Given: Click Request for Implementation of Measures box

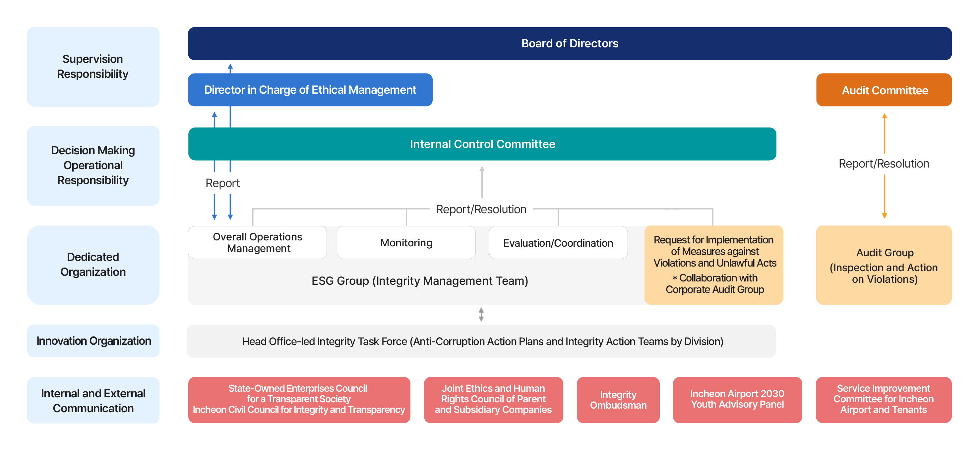Looking at the screenshot, I should 714,264.
